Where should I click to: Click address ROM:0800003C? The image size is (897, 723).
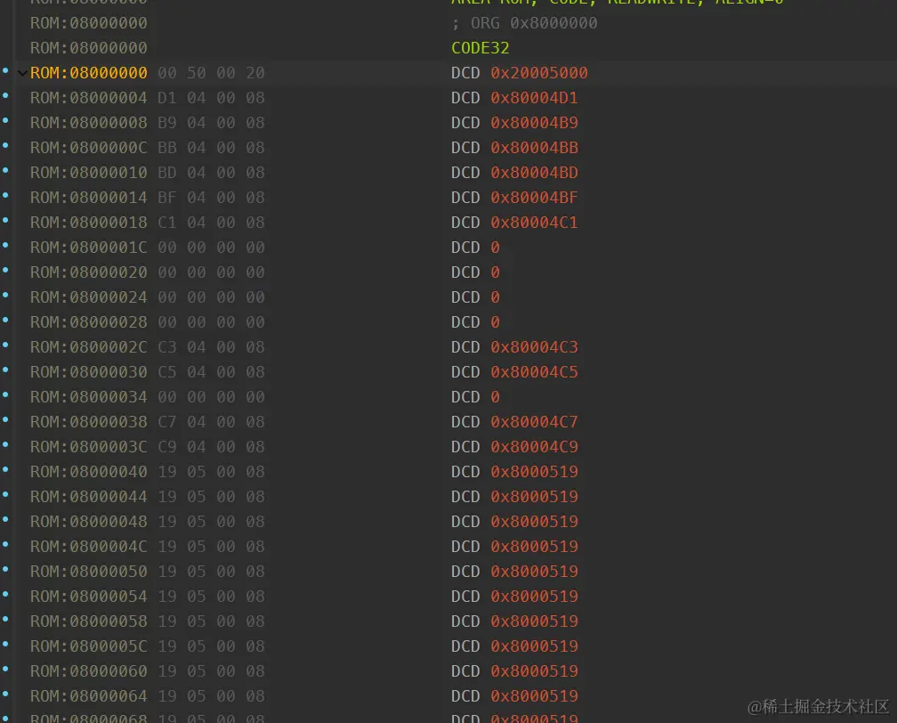tap(89, 446)
